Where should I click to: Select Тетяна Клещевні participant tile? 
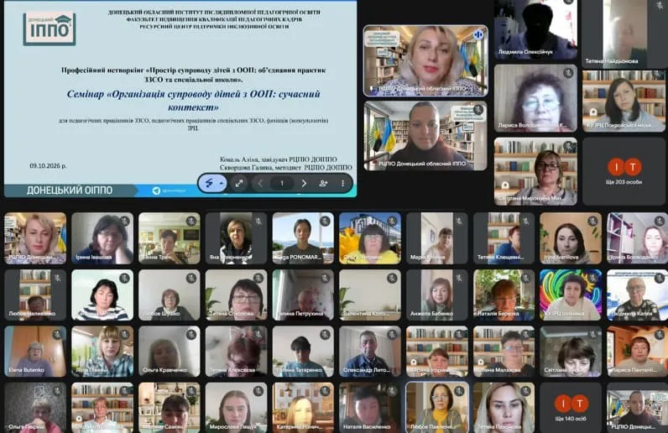coord(504,238)
